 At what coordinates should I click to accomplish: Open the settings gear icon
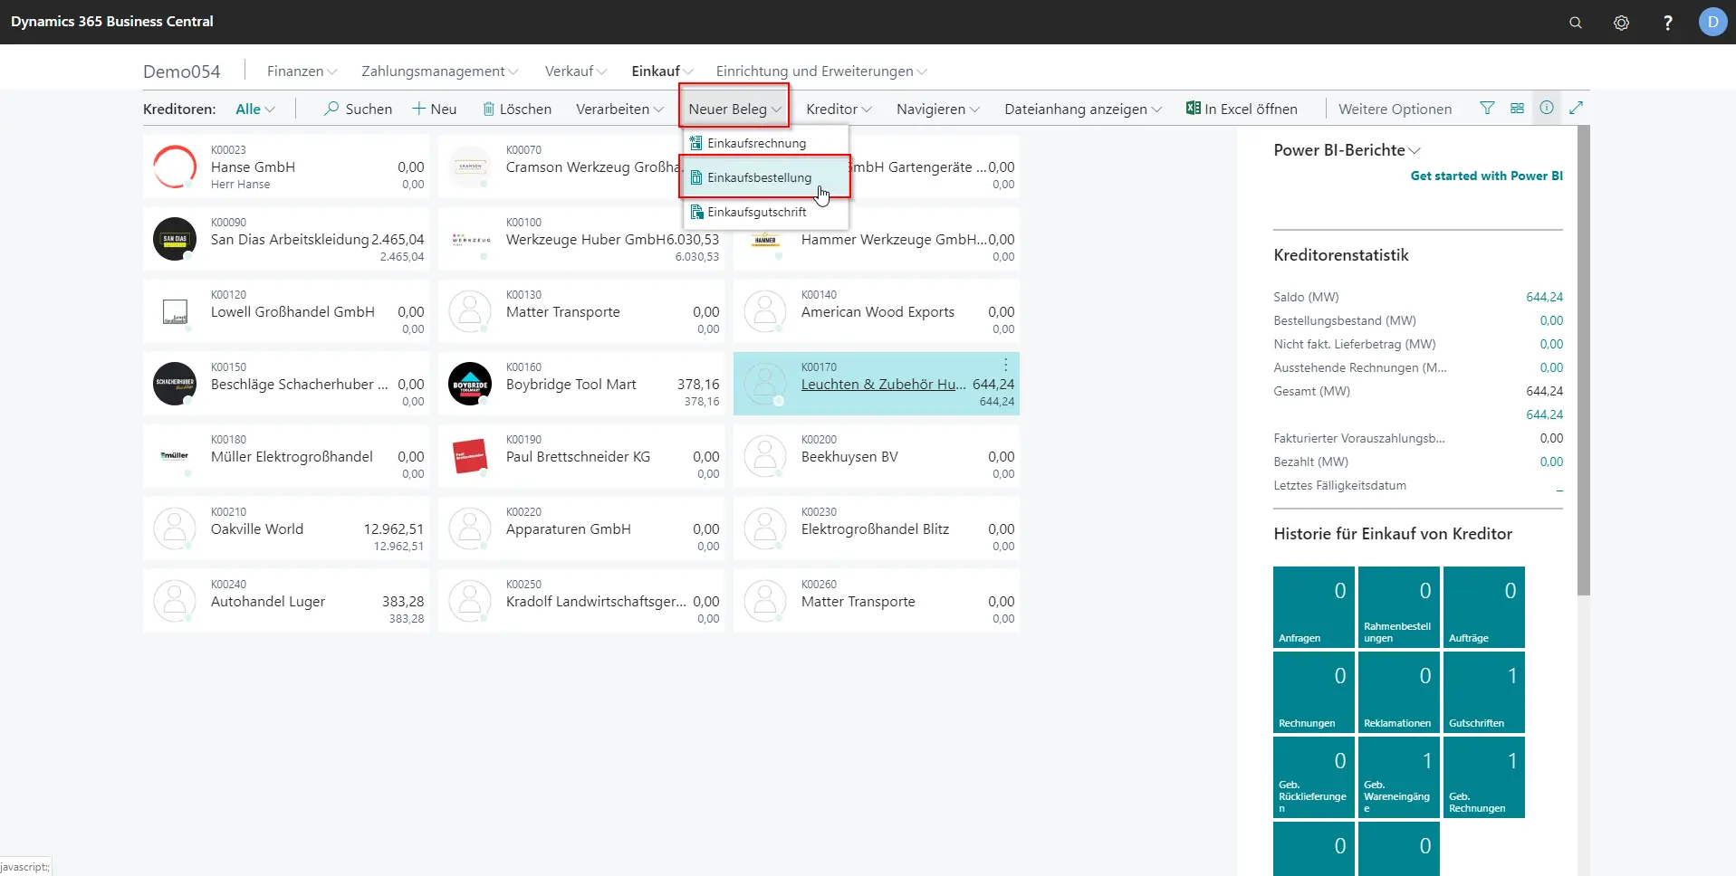click(1621, 23)
